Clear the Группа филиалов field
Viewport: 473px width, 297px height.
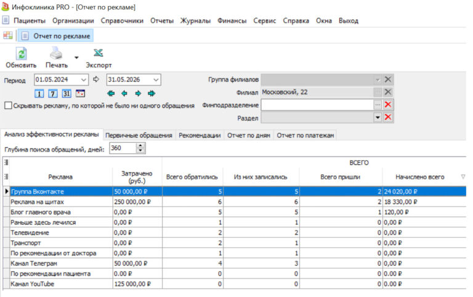(388, 79)
